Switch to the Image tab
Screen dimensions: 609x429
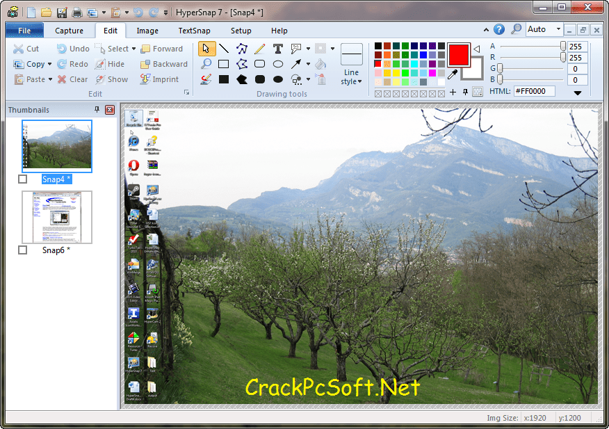(x=147, y=31)
